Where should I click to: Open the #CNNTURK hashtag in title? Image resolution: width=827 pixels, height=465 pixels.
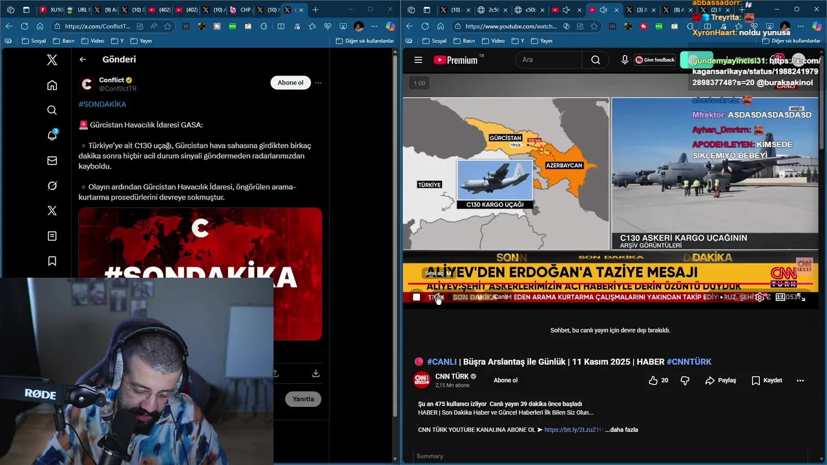[689, 362]
